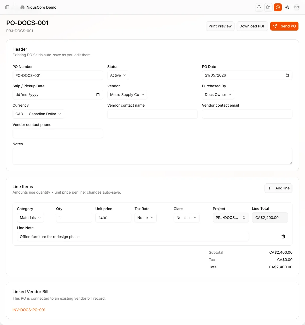
Task: Open the Status Active dropdown
Action: (x=118, y=75)
